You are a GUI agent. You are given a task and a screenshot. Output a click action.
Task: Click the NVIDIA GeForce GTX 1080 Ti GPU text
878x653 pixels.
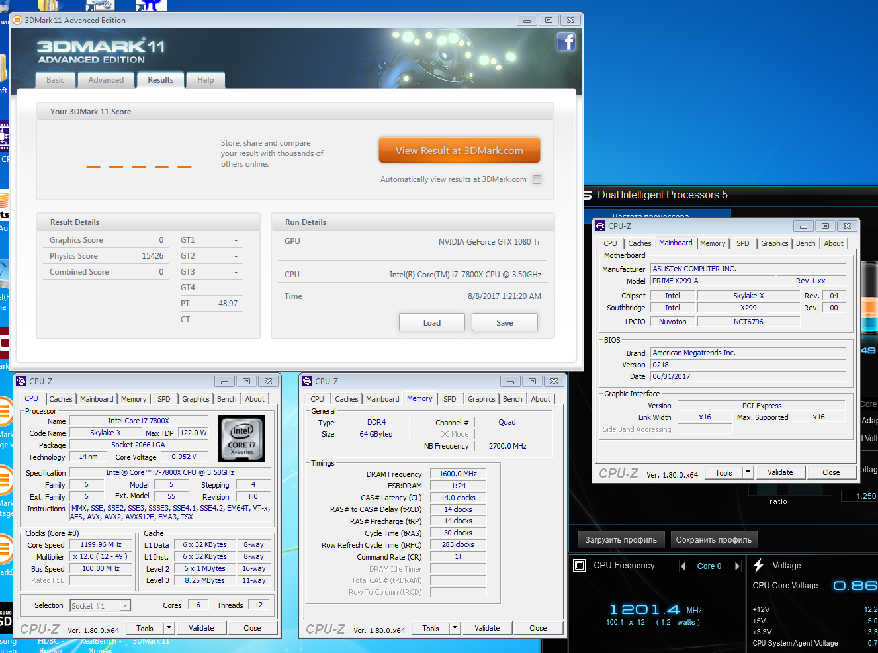tap(489, 242)
